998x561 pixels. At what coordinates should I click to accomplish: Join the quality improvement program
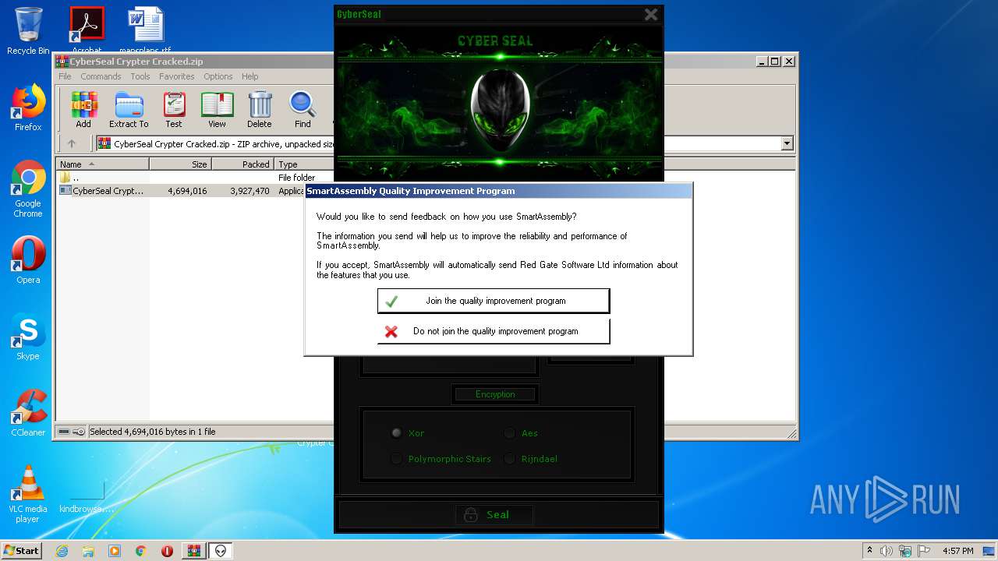pyautogui.click(x=494, y=301)
